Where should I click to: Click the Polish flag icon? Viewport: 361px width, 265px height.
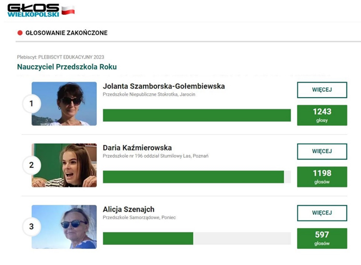tap(68, 10)
